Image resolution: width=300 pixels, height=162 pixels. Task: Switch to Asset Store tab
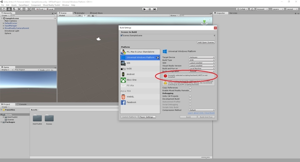click(96, 13)
